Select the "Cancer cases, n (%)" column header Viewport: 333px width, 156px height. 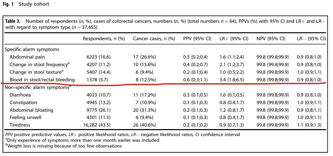coord(154,39)
